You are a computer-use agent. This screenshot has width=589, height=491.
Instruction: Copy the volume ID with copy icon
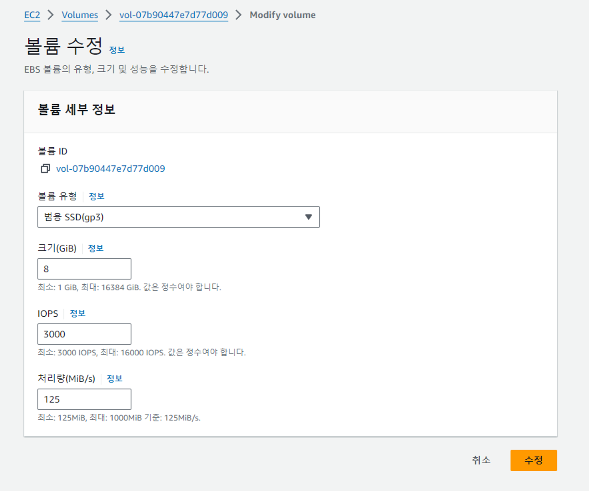(x=45, y=168)
